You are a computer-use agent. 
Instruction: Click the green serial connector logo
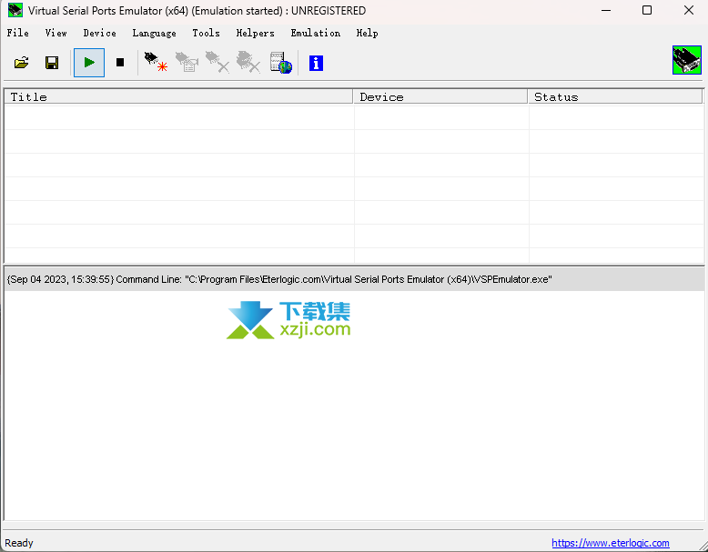click(x=687, y=60)
